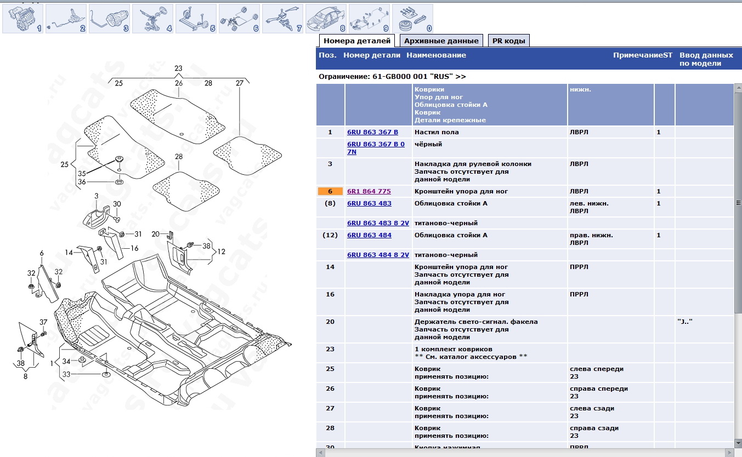Select the Номера деталей tab
Viewport: 742px width, 457px height.
pyautogui.click(x=357, y=41)
